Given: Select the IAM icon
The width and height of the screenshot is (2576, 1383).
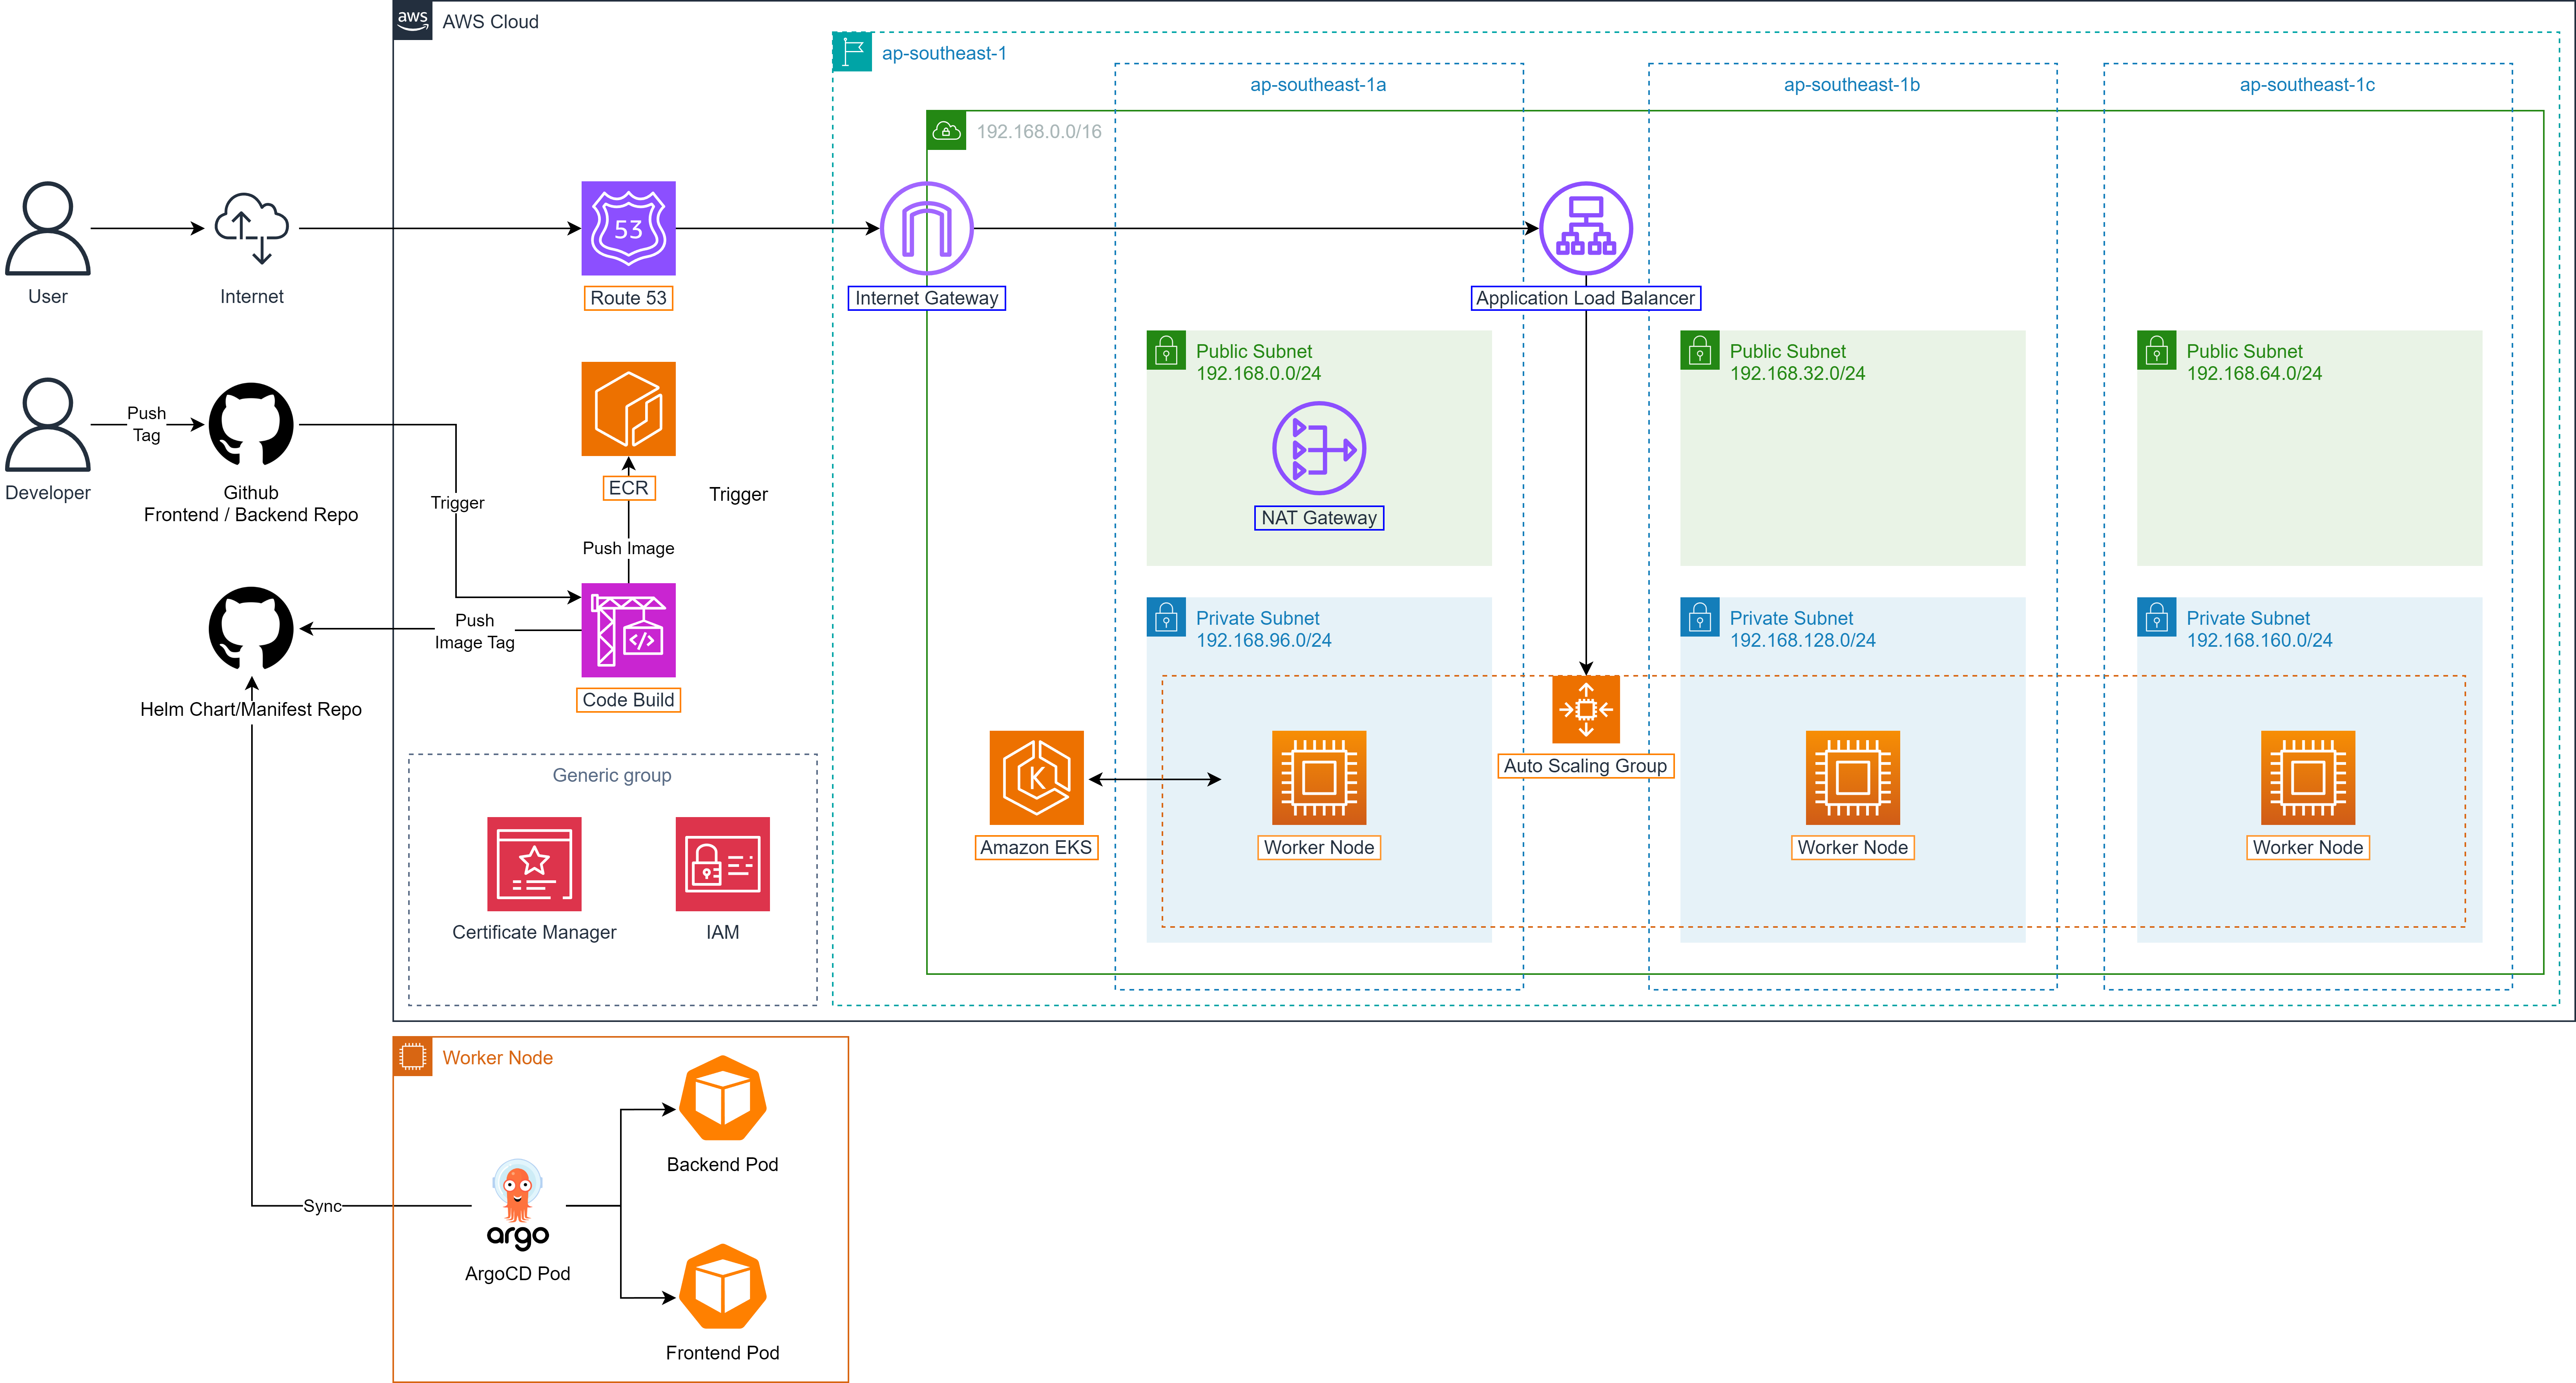Looking at the screenshot, I should 722,864.
